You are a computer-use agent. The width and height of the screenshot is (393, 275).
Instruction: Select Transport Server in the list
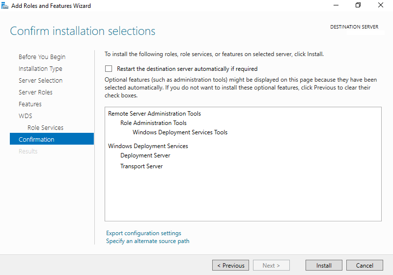coord(141,166)
